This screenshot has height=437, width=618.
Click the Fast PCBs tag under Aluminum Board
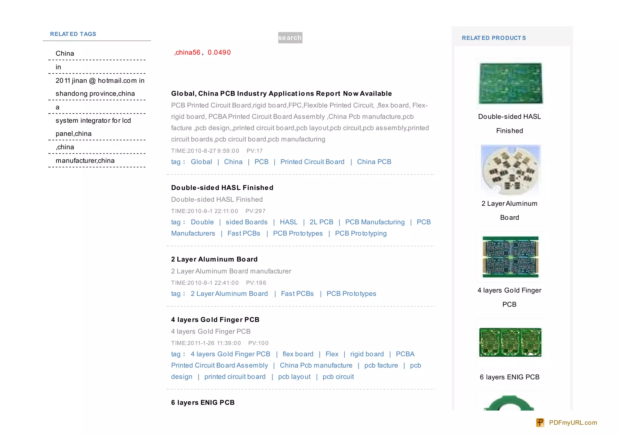[x=297, y=294]
